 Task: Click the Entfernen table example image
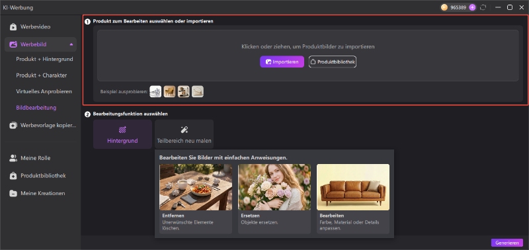pos(196,187)
